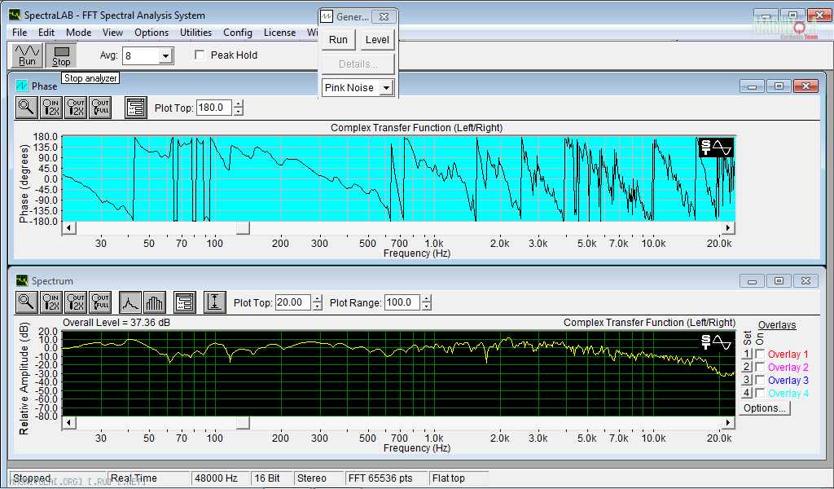Open the Pink Noise signal type dropdown
This screenshot has width=834, height=489.
(x=386, y=88)
